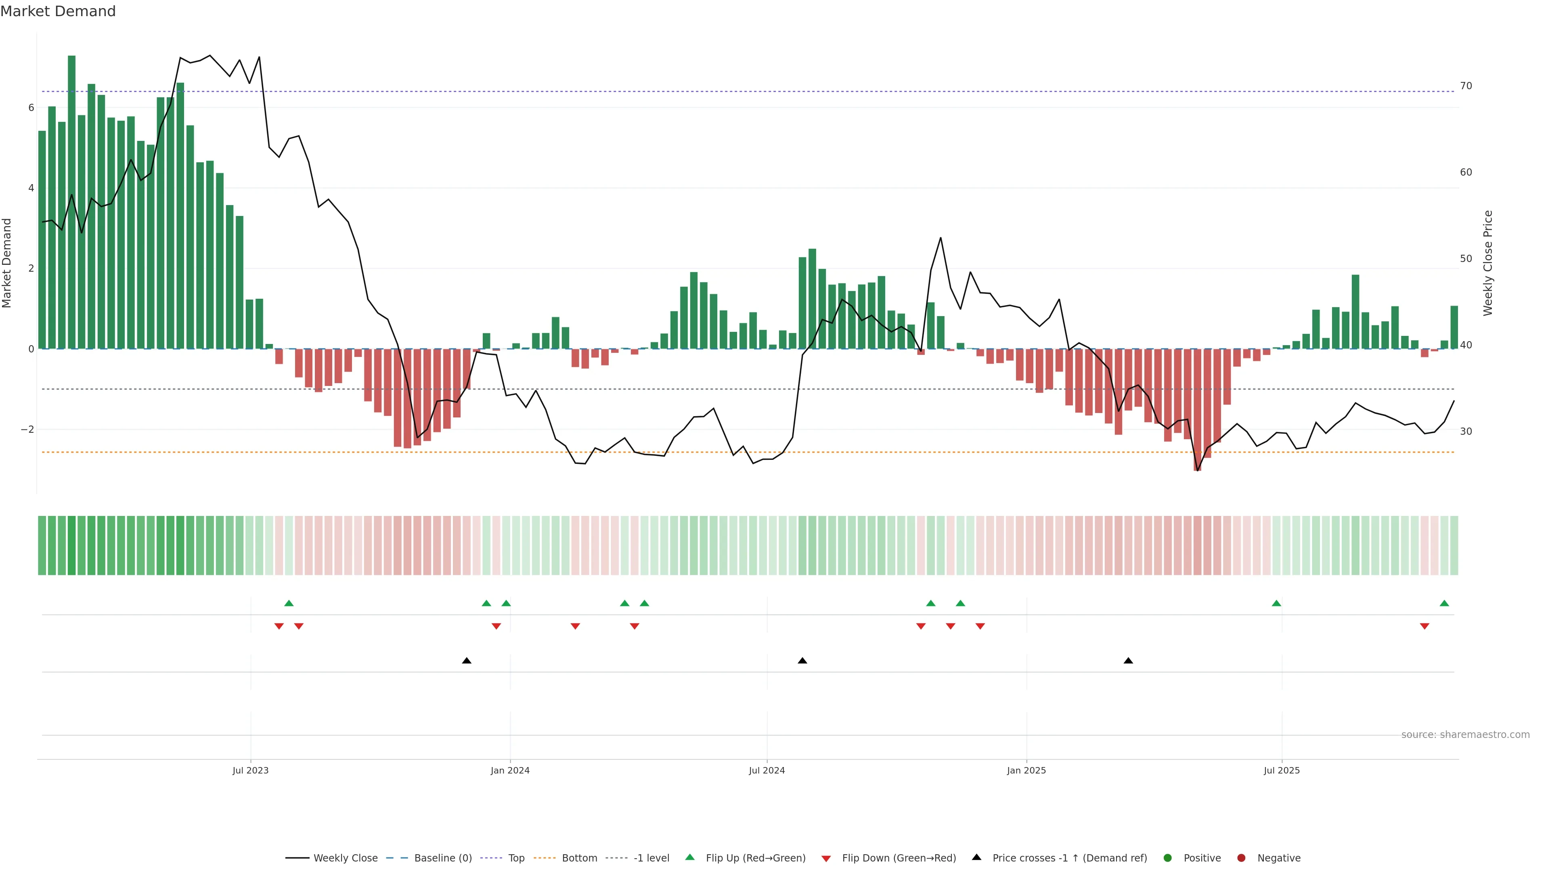Image resolution: width=1550 pixels, height=872 pixels.
Task: Click the black triangle marker nearest Jul 2024
Action: pyautogui.click(x=802, y=661)
